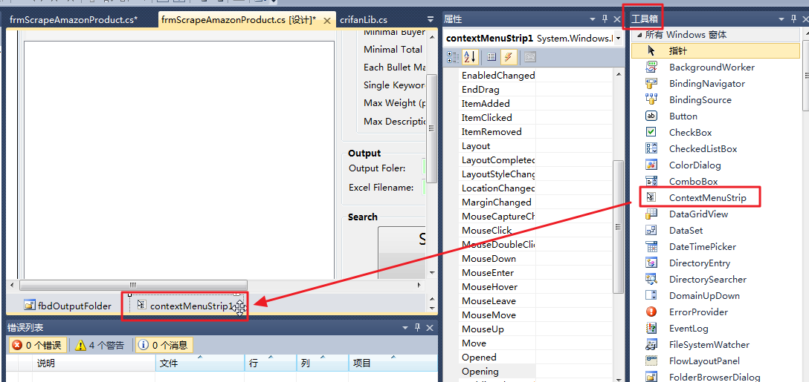The height and width of the screenshot is (382, 809).
Task: Open the object selector dropdown for contextMenuStrip1
Action: (x=618, y=38)
